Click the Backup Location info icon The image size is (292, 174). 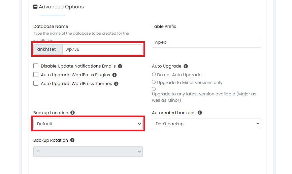(72, 113)
